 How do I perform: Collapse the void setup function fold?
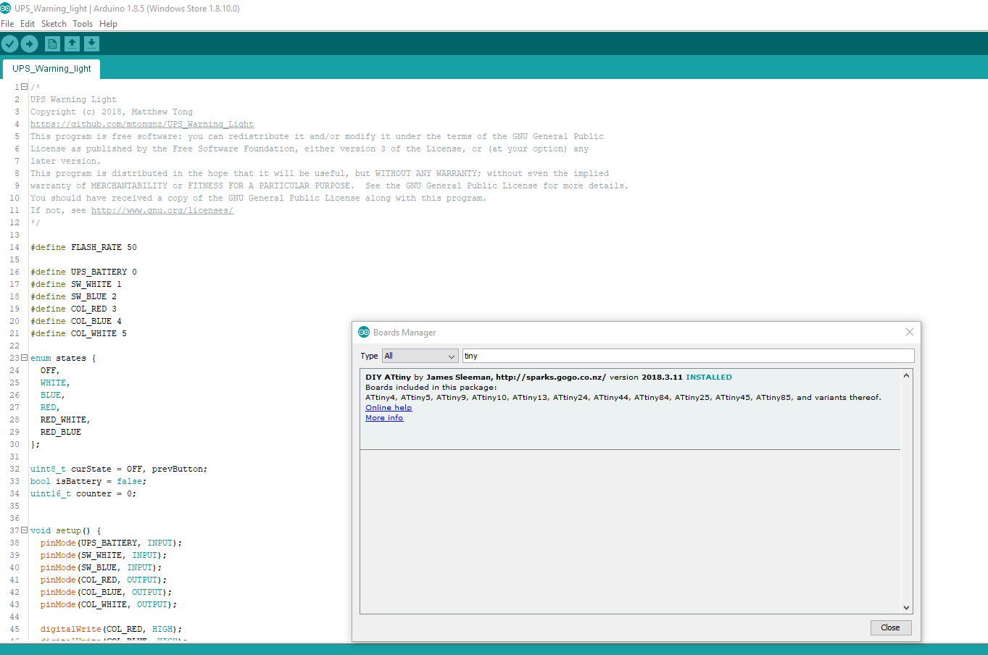24,530
